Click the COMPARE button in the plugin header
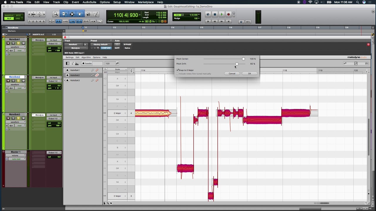376x211 pixels. (106, 48)
